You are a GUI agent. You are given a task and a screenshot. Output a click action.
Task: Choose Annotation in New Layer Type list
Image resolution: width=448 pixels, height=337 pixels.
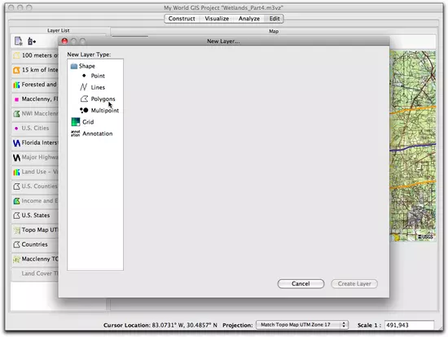[98, 133]
